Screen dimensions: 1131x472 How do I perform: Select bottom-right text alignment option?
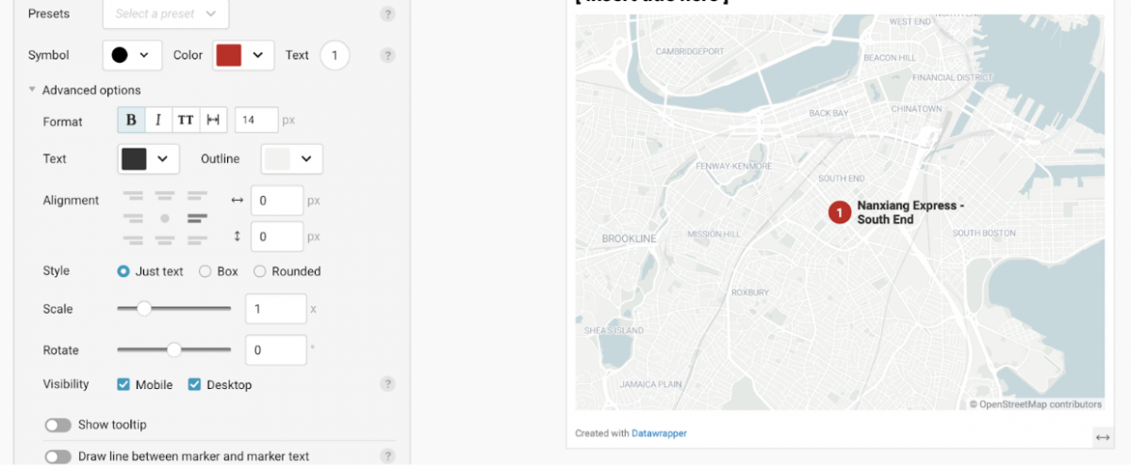(196, 240)
